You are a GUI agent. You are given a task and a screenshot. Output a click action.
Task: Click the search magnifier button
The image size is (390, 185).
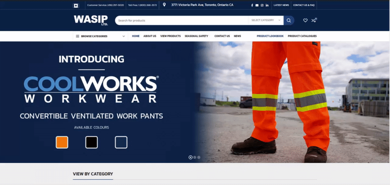(x=289, y=20)
